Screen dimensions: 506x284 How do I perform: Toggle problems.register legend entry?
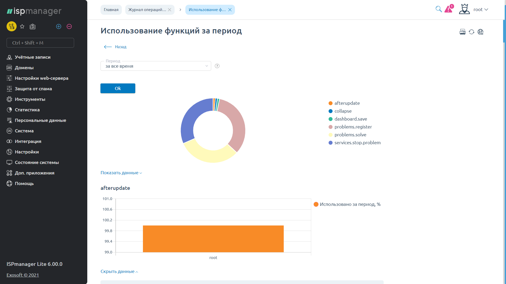[x=353, y=127]
